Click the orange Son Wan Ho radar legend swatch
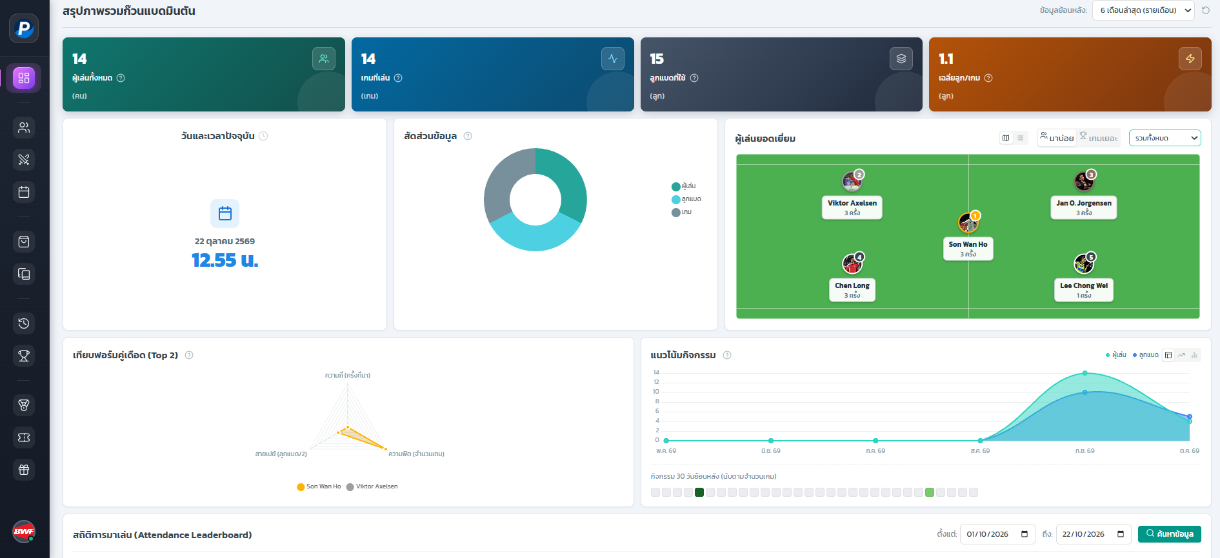 (x=301, y=486)
